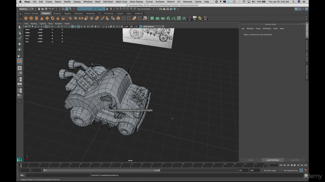The height and width of the screenshot is (182, 325).
Task: Click the last-used Cylinder tool in toolbox
Action: click(x=20, y=61)
